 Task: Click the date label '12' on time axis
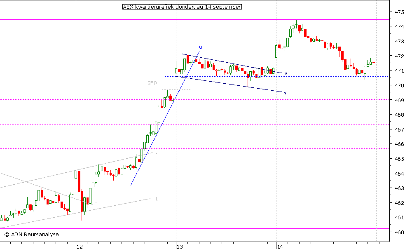click(80, 247)
